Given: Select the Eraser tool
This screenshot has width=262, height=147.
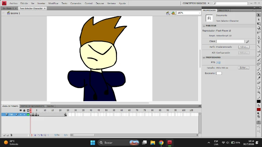Looking at the screenshot, I should point(259,83).
